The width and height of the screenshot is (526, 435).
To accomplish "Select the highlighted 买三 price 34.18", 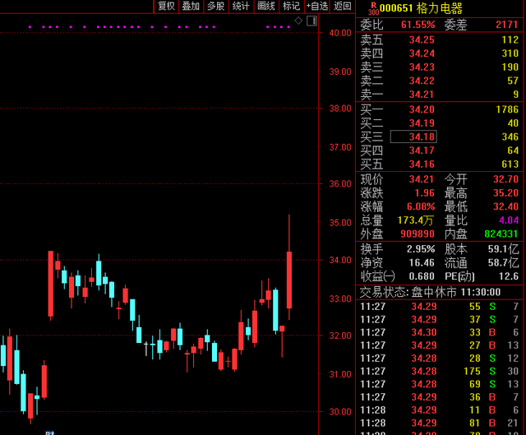I will click(x=413, y=137).
